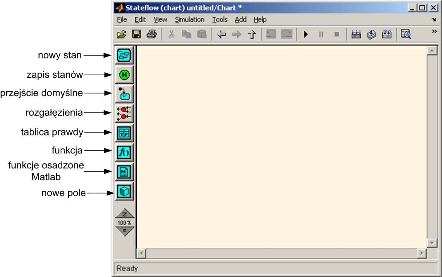The width and height of the screenshot is (442, 277).
Task: Click the Copy icon
Action: (186, 34)
